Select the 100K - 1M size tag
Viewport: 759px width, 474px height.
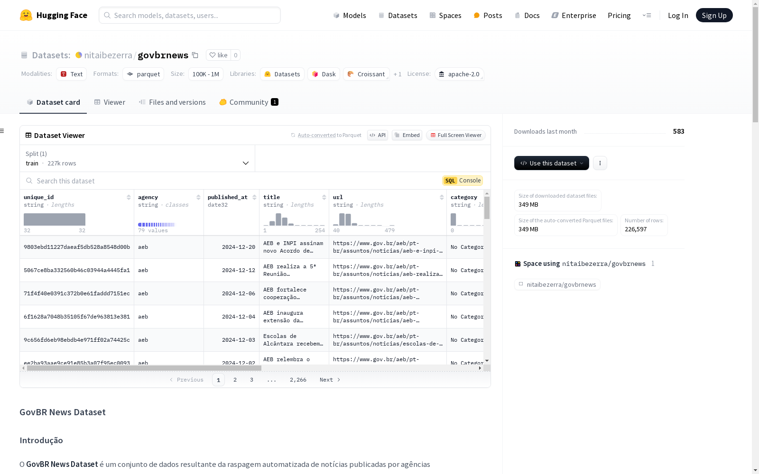[206, 74]
